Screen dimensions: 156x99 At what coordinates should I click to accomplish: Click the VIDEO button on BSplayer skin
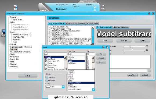coord(103,6)
